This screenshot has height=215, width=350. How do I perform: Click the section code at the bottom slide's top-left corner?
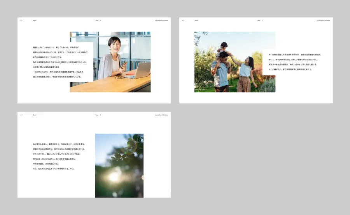coord(21,115)
